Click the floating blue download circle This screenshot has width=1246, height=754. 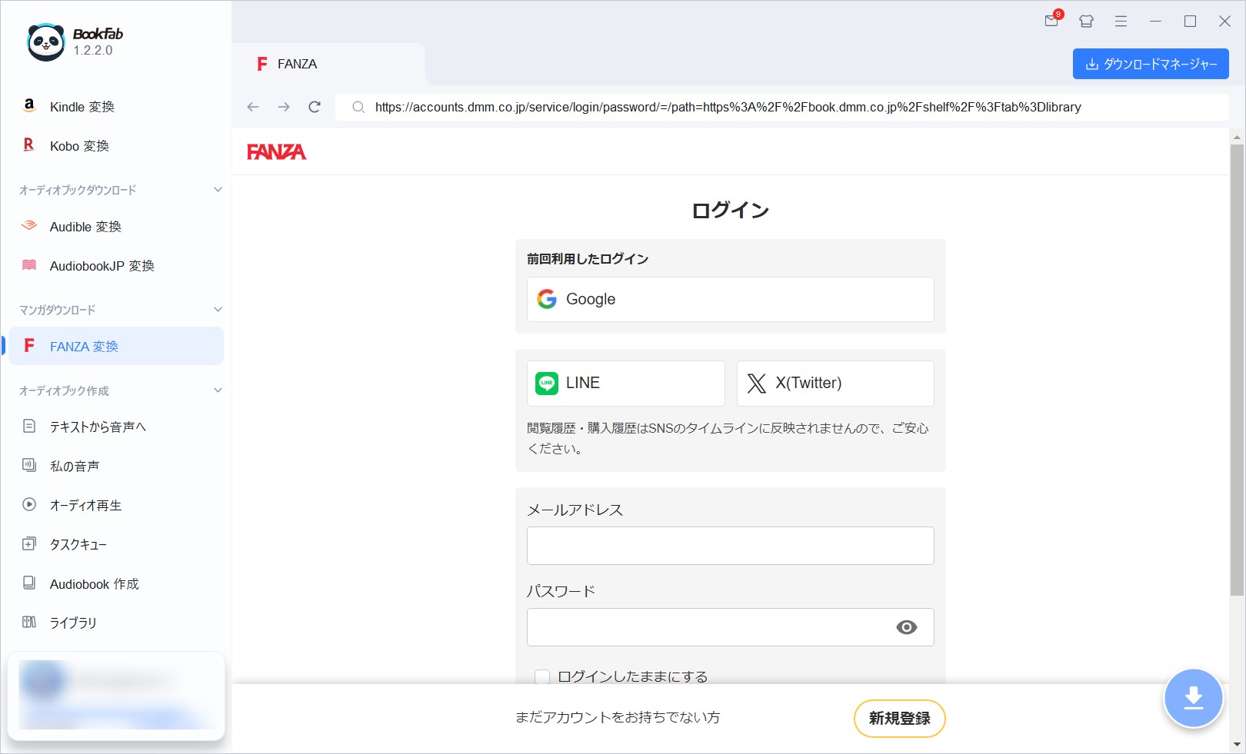pyautogui.click(x=1193, y=698)
